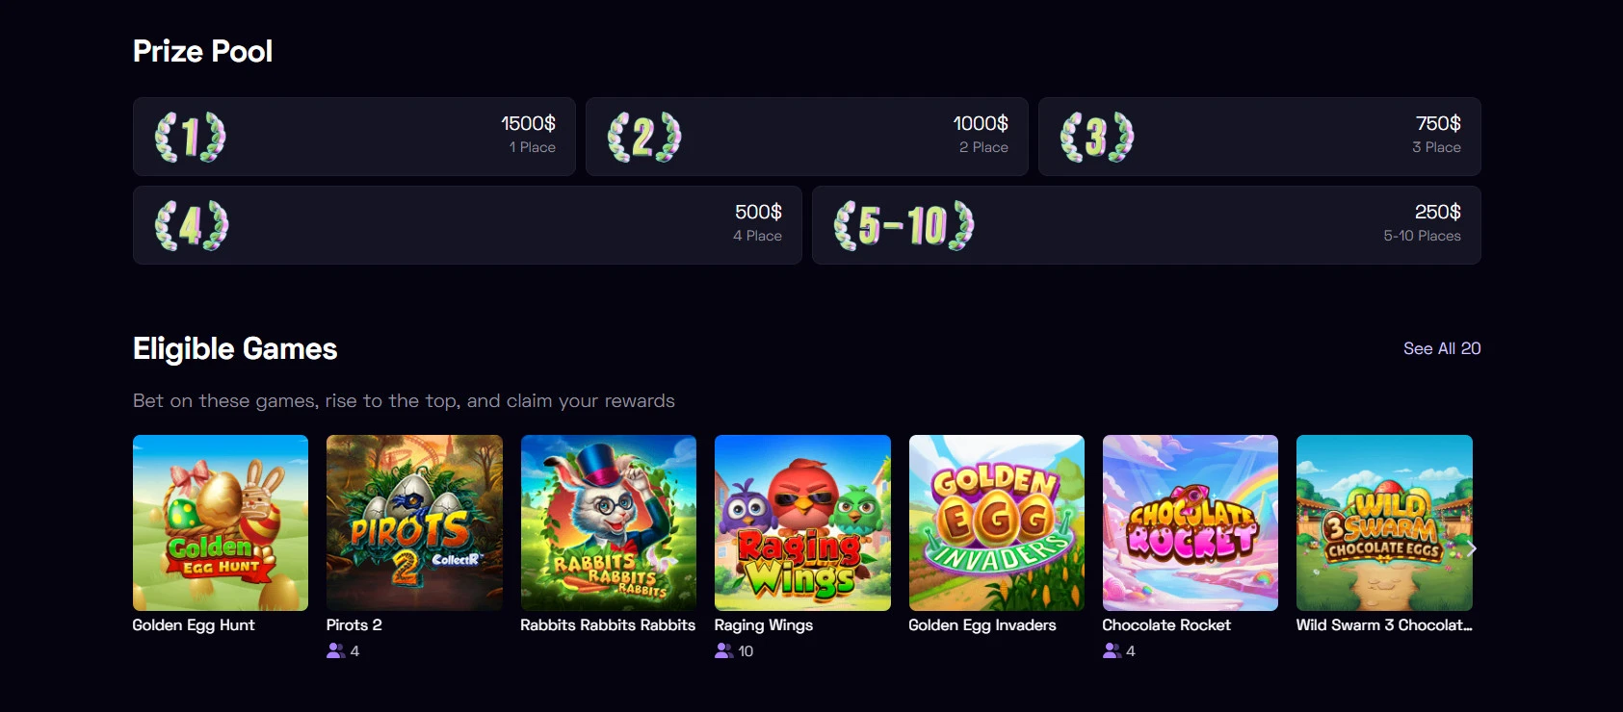Open Raging Wings game thumbnail

(802, 522)
